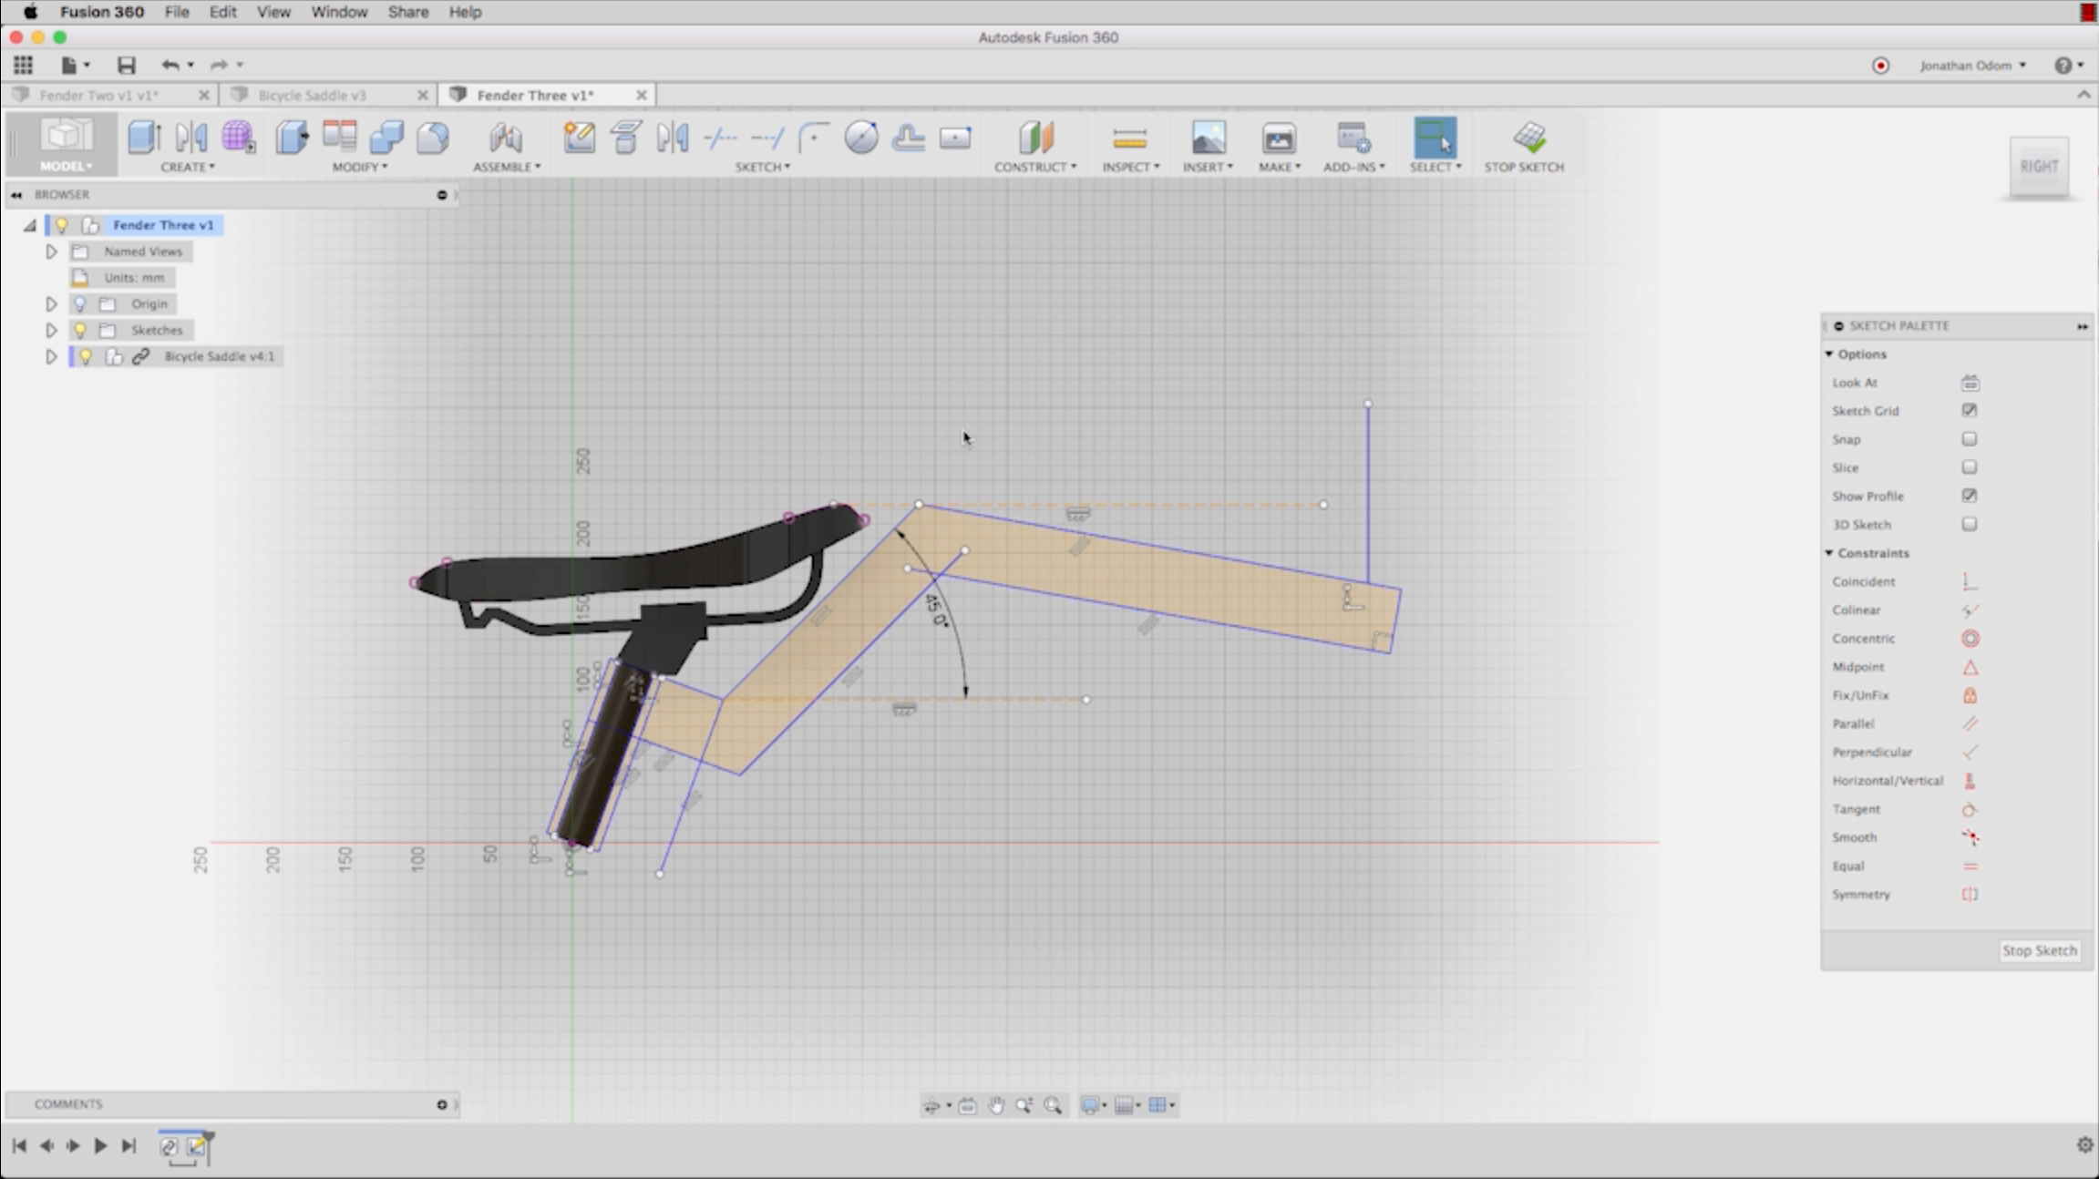Image resolution: width=2099 pixels, height=1179 pixels.
Task: Click the Pan hand tool in navigation bar
Action: tap(995, 1105)
